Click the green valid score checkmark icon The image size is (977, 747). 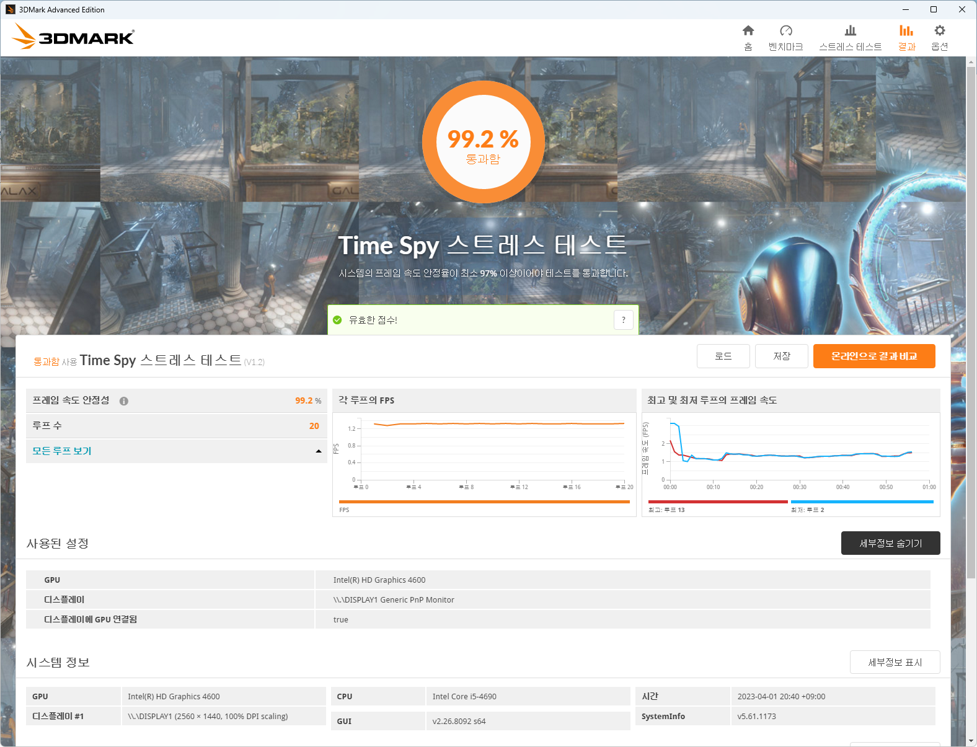tap(337, 320)
